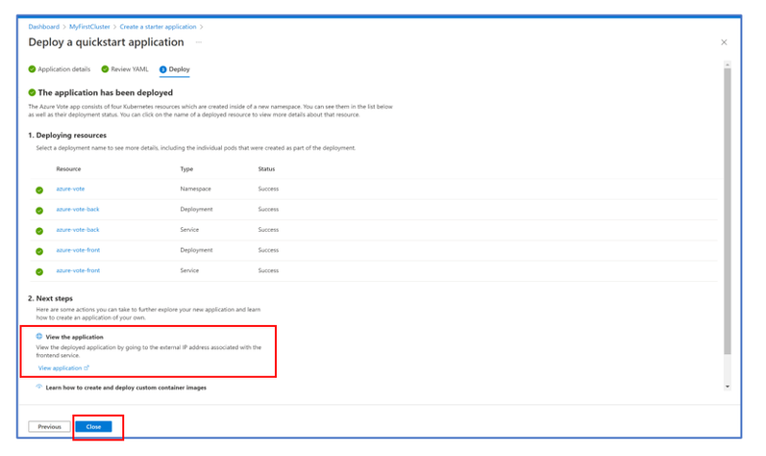Click status check icon for azure-vote-front Deployment
Screen dimensions: 766x456
click(x=39, y=252)
